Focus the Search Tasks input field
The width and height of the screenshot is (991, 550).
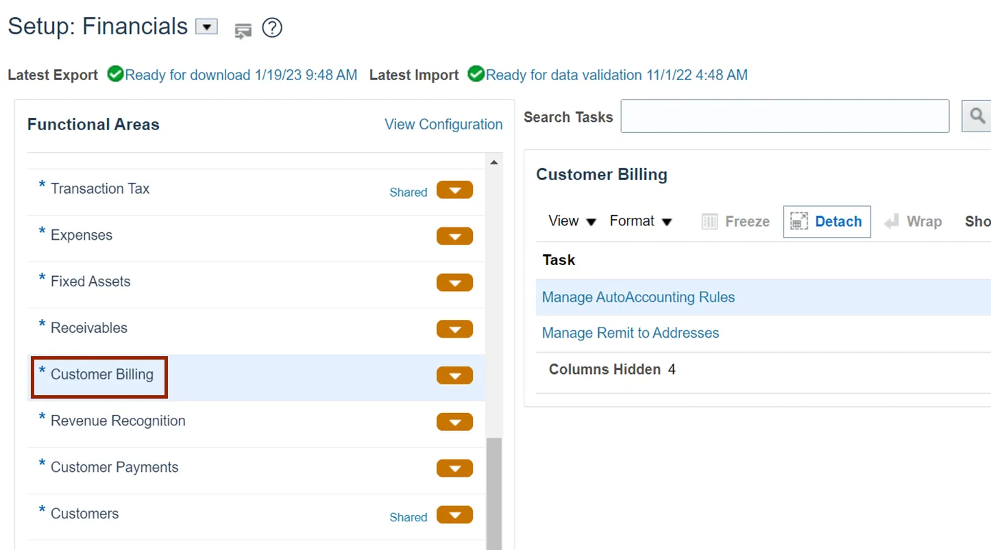point(785,116)
